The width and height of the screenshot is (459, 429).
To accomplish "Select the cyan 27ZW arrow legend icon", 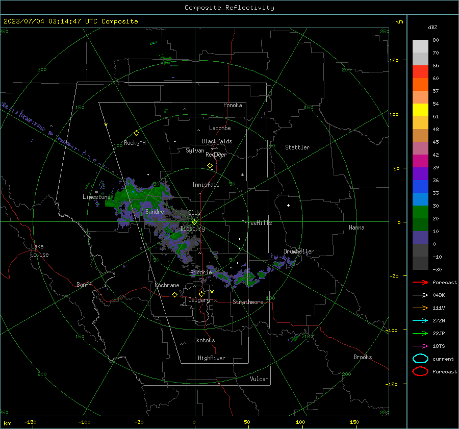I will [x=420, y=320].
